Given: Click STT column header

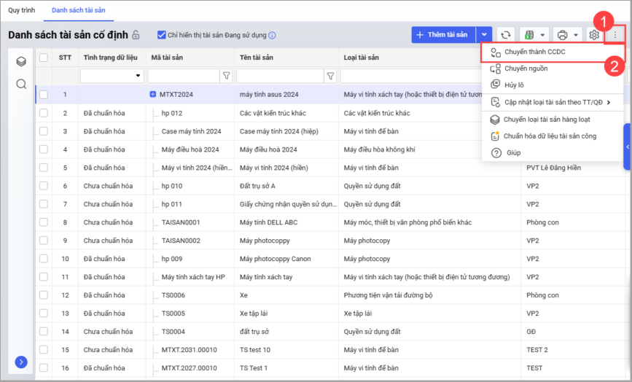Looking at the screenshot, I should pyautogui.click(x=65, y=58).
